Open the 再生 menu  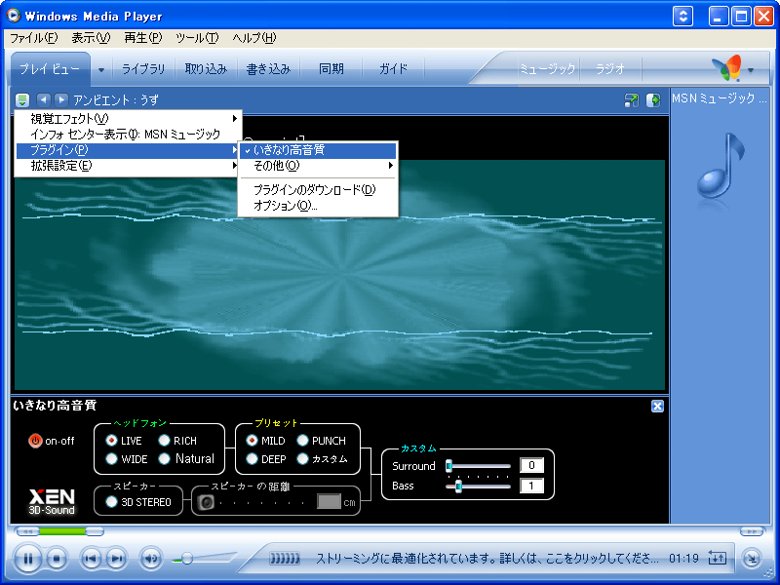coord(143,38)
